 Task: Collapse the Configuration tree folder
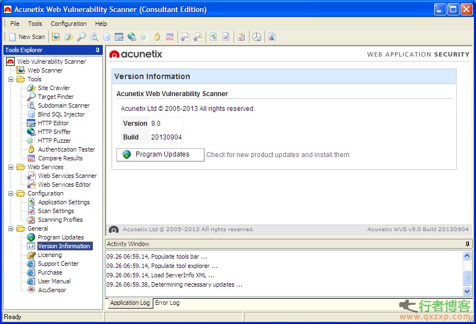point(10,193)
